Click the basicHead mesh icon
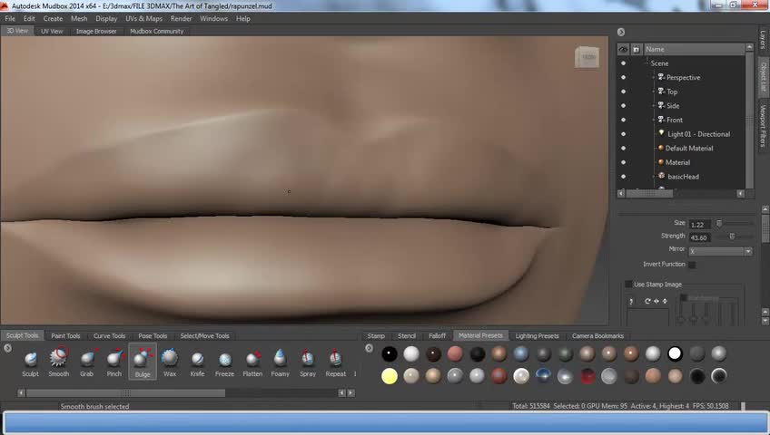 click(661, 176)
